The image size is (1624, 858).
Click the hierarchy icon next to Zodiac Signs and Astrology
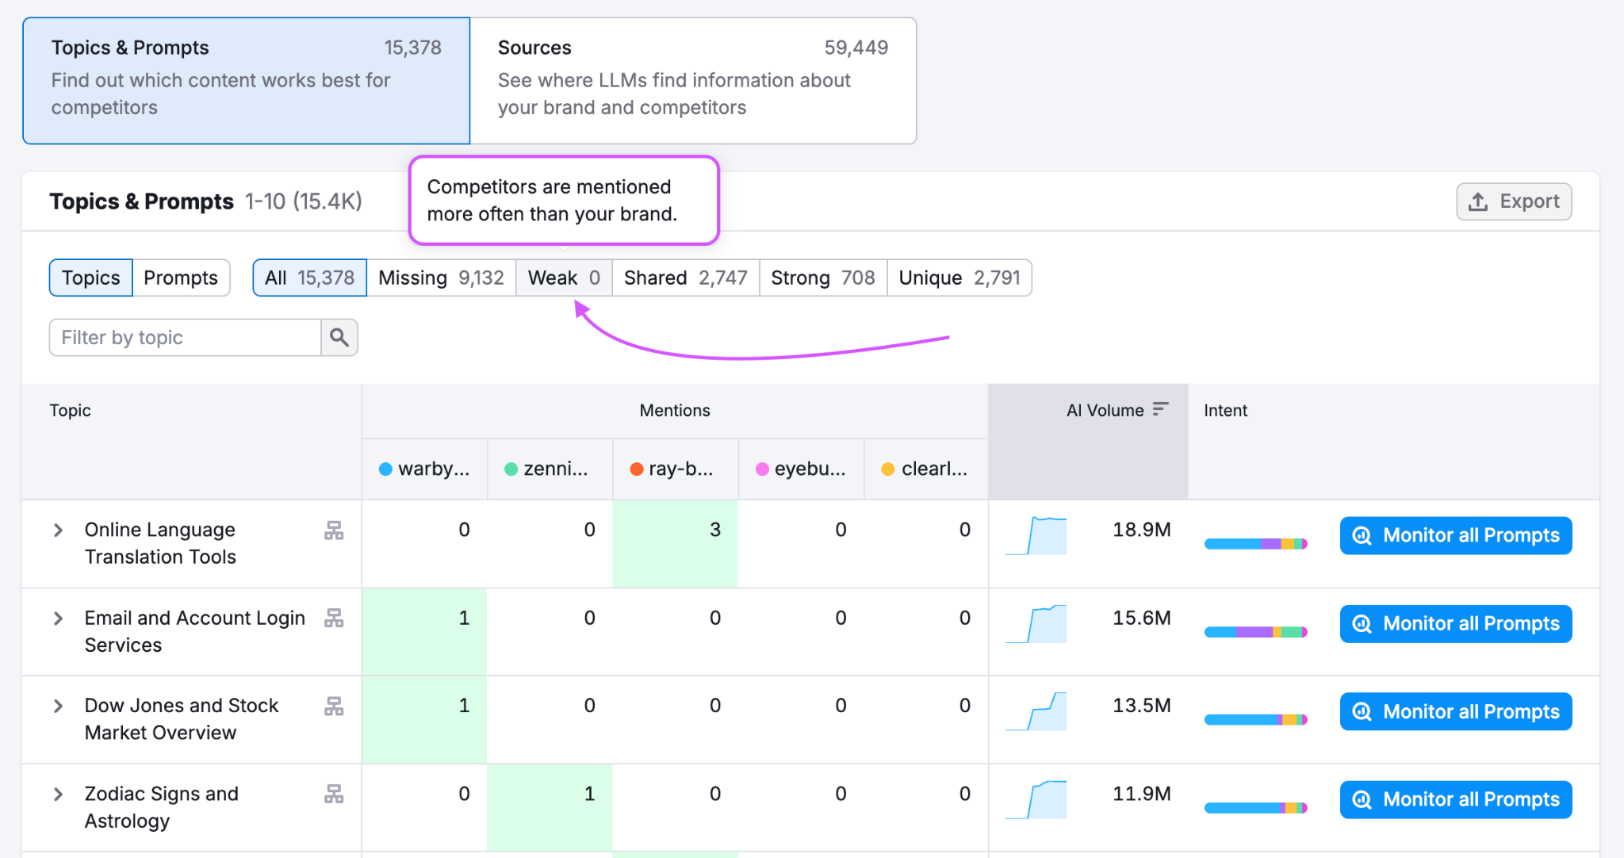click(x=334, y=795)
